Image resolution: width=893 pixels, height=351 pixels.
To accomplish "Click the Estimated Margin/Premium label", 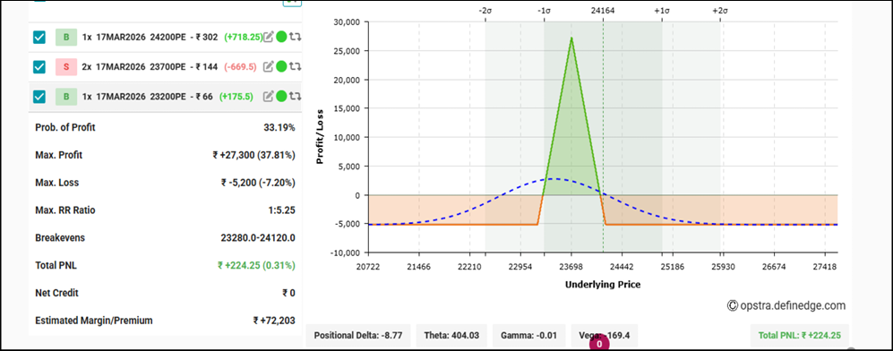I will [x=94, y=321].
